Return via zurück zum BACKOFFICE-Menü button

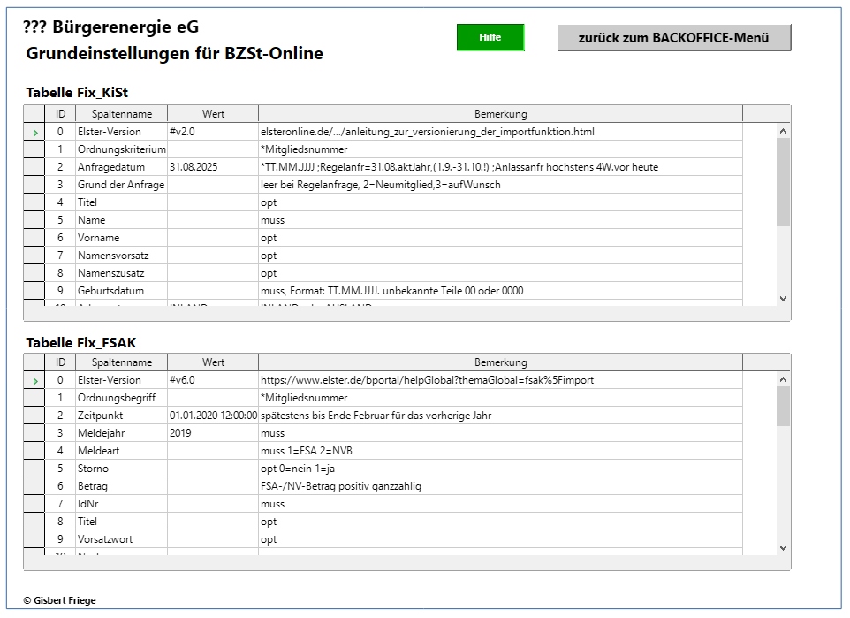point(673,37)
